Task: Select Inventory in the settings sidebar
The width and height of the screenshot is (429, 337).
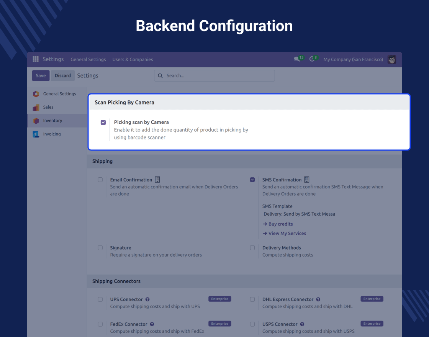Action: pyautogui.click(x=52, y=121)
